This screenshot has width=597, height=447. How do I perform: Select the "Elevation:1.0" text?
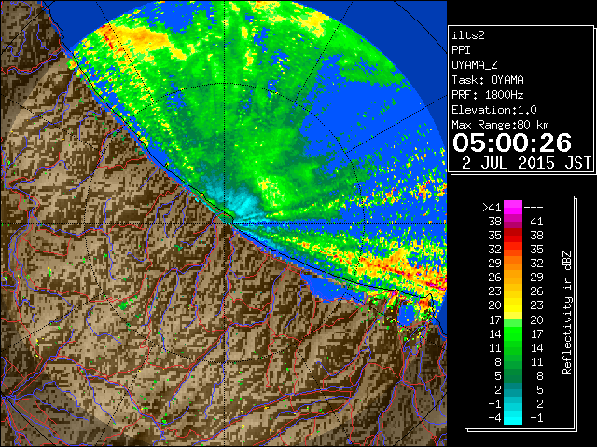(494, 110)
